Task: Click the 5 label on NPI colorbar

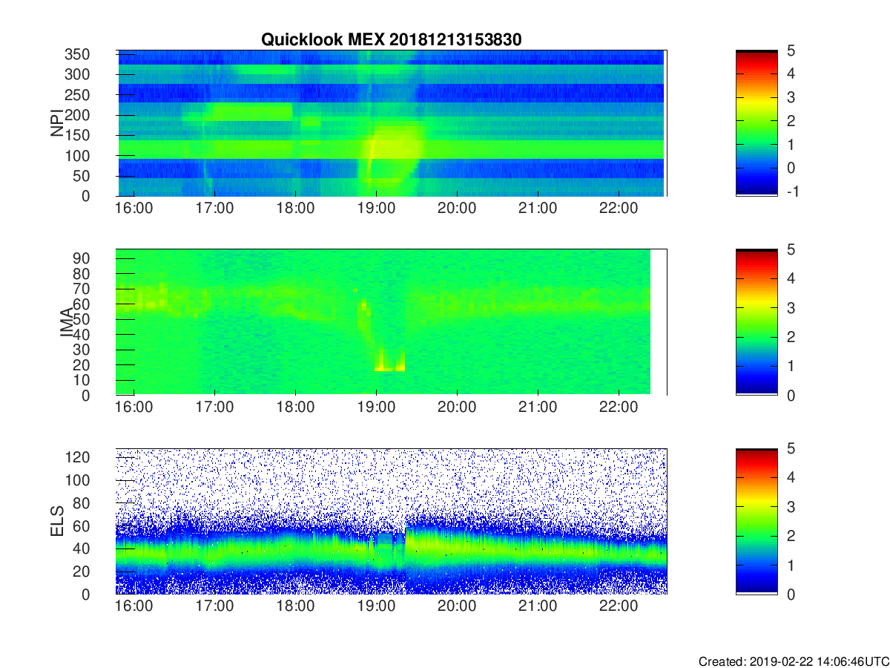Action: (x=792, y=50)
